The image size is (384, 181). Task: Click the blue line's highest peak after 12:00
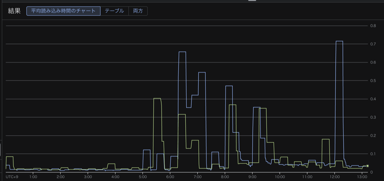(x=339, y=41)
